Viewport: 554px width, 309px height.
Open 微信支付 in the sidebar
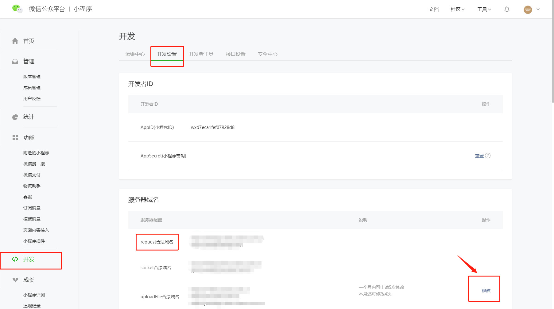point(32,175)
